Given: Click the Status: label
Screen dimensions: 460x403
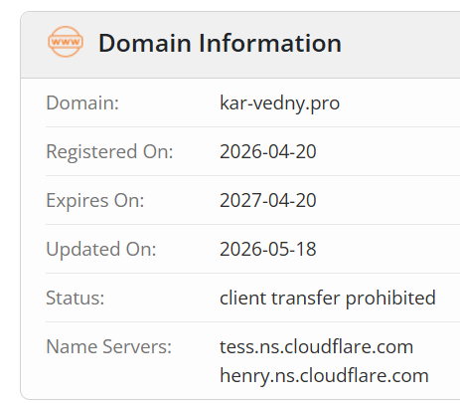Looking at the screenshot, I should pos(76,298).
